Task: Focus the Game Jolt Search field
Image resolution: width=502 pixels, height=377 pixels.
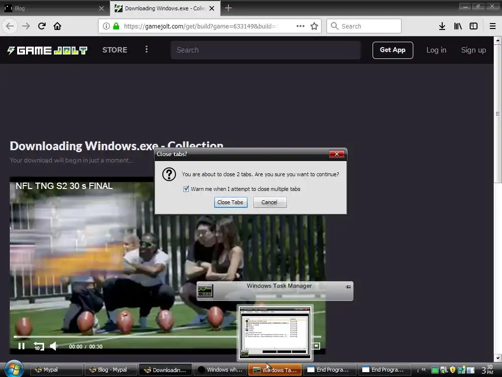Action: click(265, 50)
